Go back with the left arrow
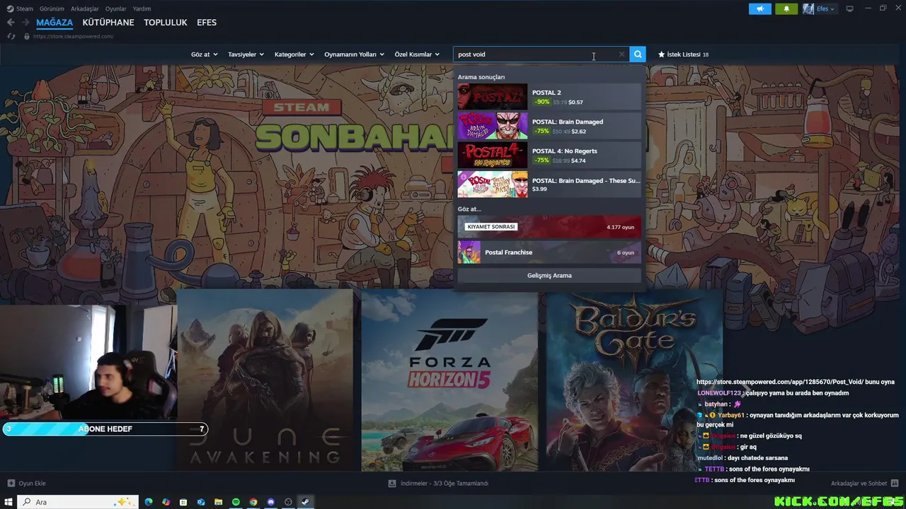Image resolution: width=906 pixels, height=509 pixels. click(11, 23)
